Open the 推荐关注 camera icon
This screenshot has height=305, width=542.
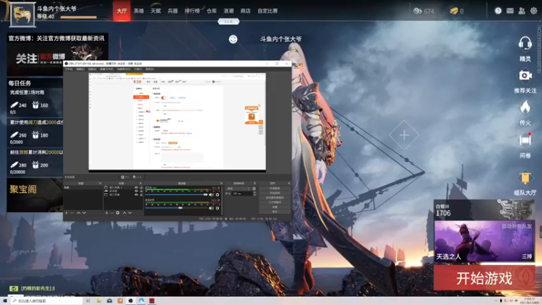525,75
